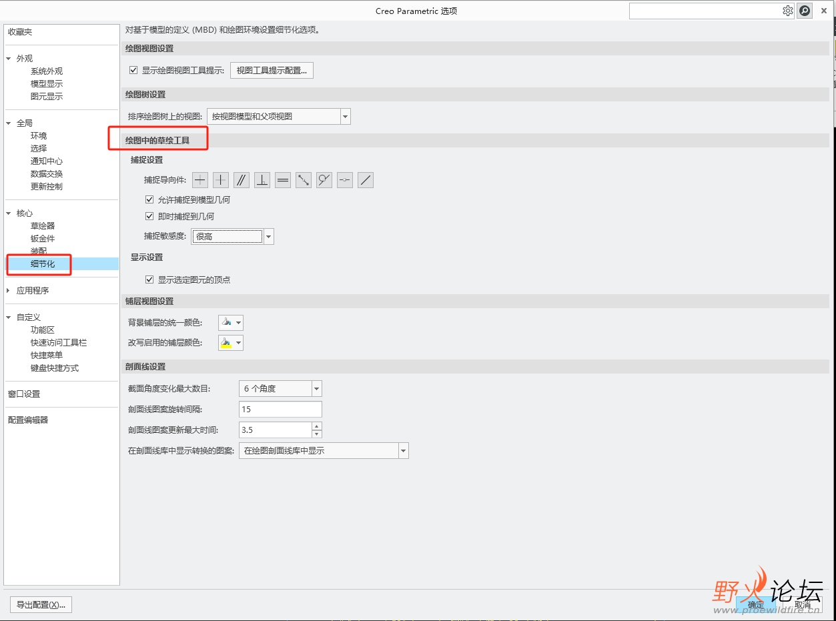This screenshot has width=836, height=621.
Task: Open the 背景铺层的统一颜色 color picker
Action: [231, 323]
